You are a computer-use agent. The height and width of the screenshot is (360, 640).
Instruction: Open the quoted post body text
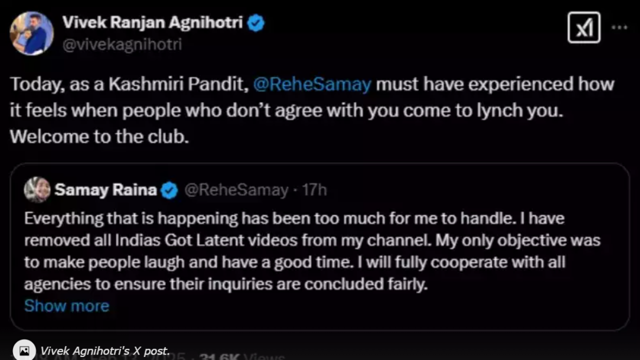pos(300,251)
